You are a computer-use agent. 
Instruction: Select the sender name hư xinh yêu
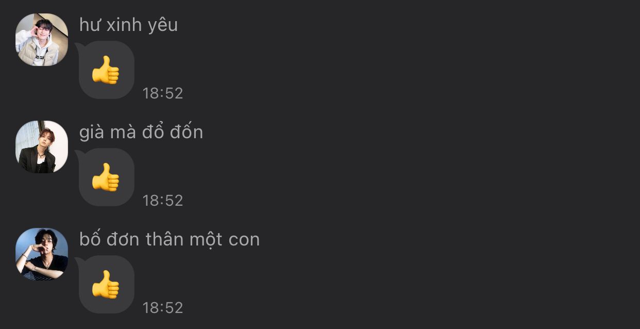pos(128,25)
